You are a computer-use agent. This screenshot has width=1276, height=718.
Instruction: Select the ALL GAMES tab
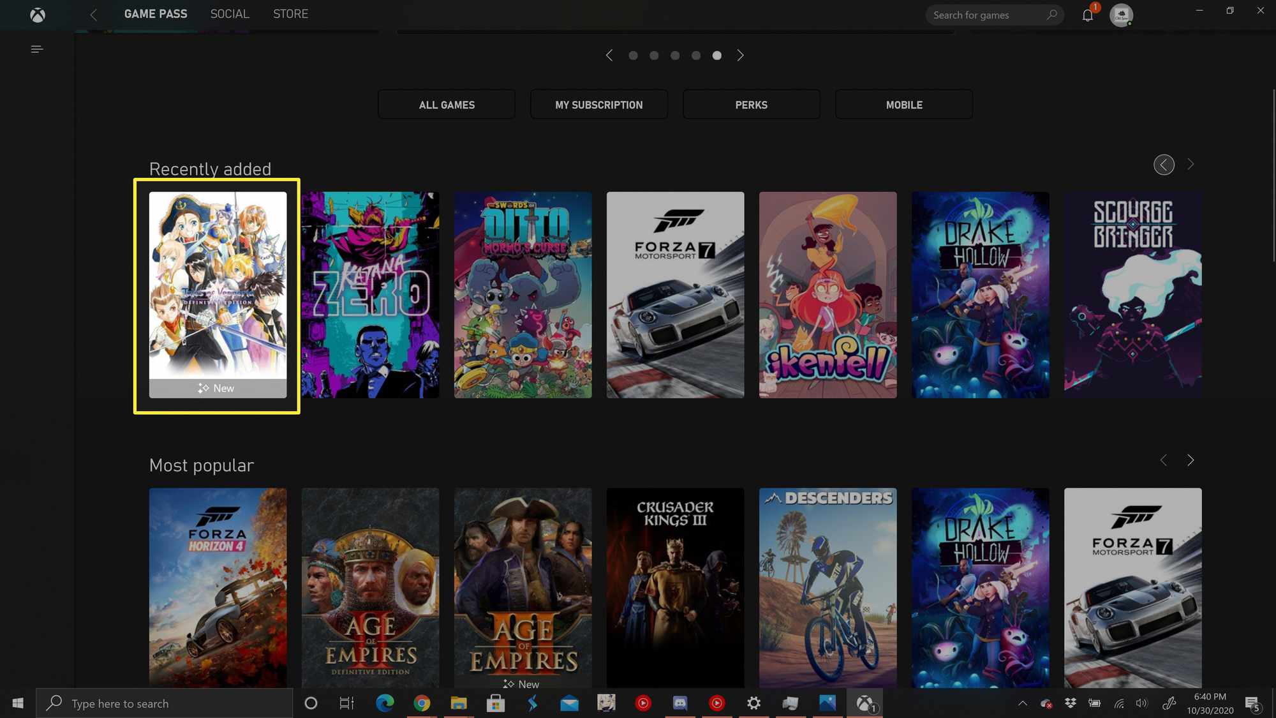pos(446,104)
